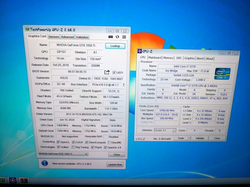Click the GPU-Z title bar app icon
Image resolution: width=250 pixels, height=187 pixels.
click(x=27, y=29)
